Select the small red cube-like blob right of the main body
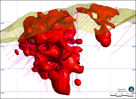The width and height of the screenshot is (136, 99). pyautogui.click(x=79, y=41)
